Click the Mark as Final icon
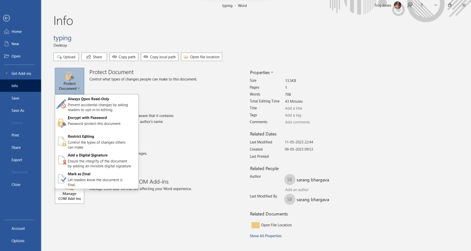 (x=61, y=179)
